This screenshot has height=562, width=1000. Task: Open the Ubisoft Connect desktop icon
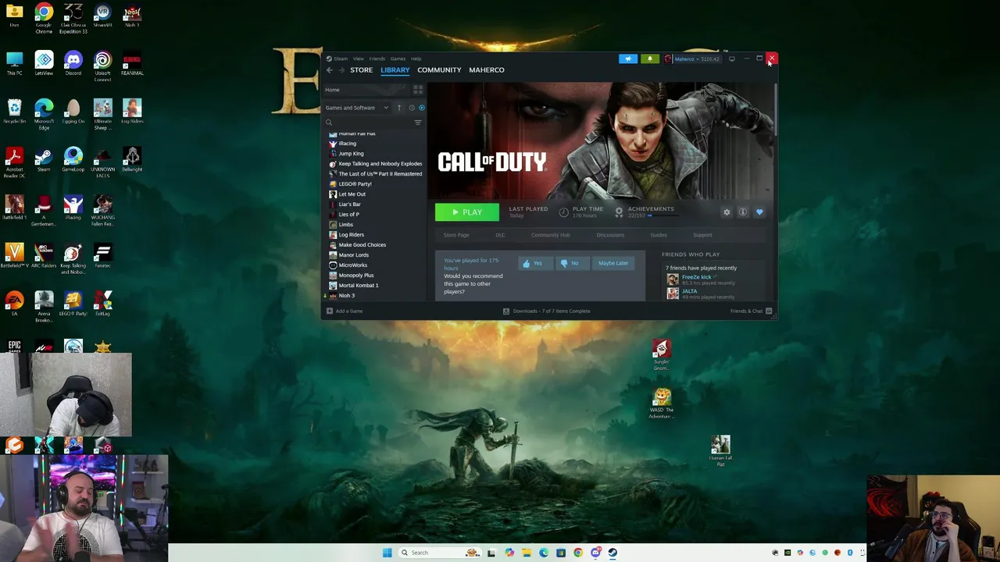pos(102,66)
